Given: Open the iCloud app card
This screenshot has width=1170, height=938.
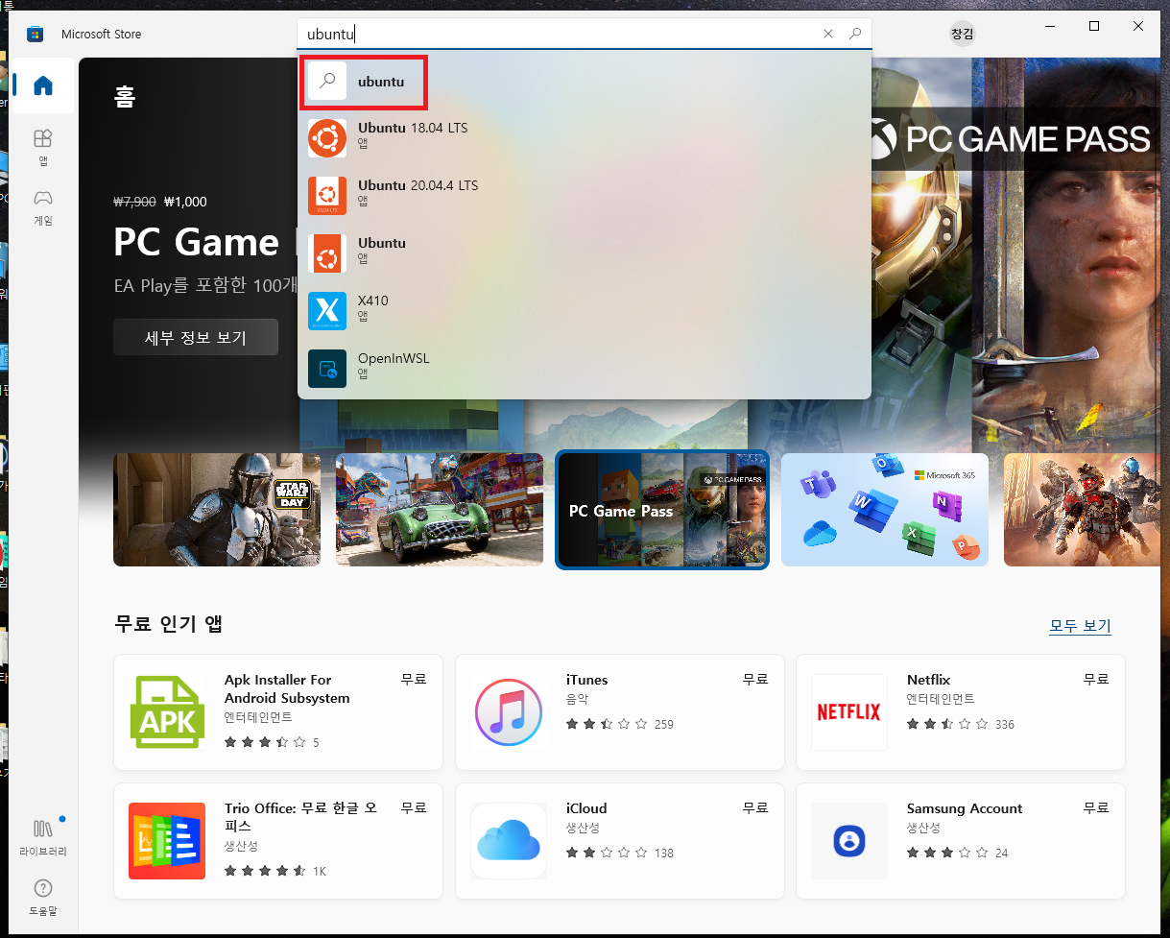Looking at the screenshot, I should [620, 841].
